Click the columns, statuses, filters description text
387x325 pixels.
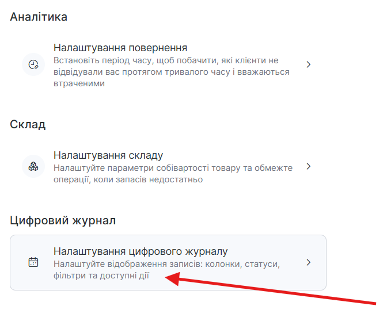[166, 269]
